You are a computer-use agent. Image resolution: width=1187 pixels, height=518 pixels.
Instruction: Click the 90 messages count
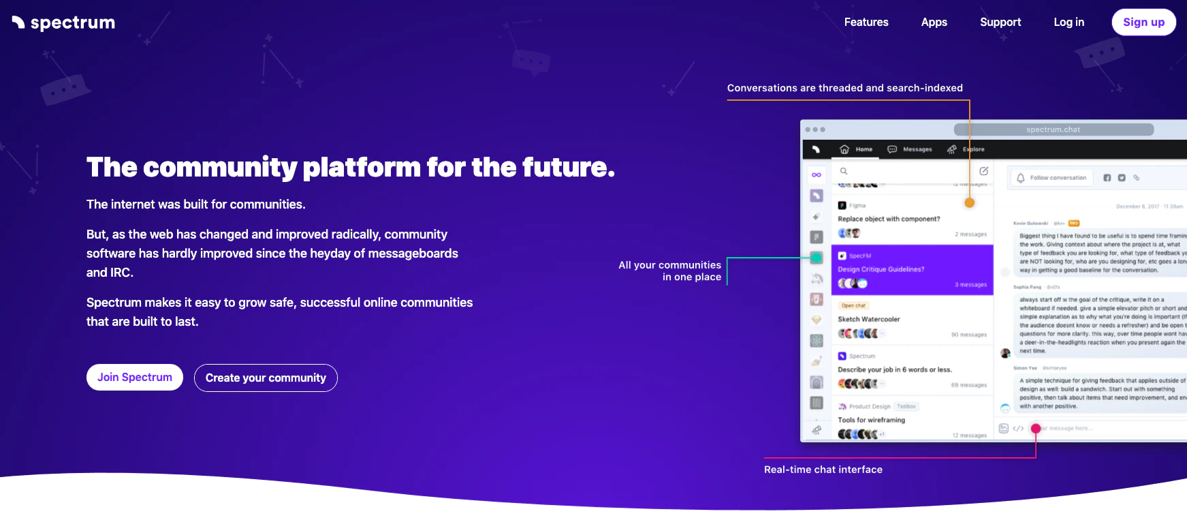coord(968,335)
